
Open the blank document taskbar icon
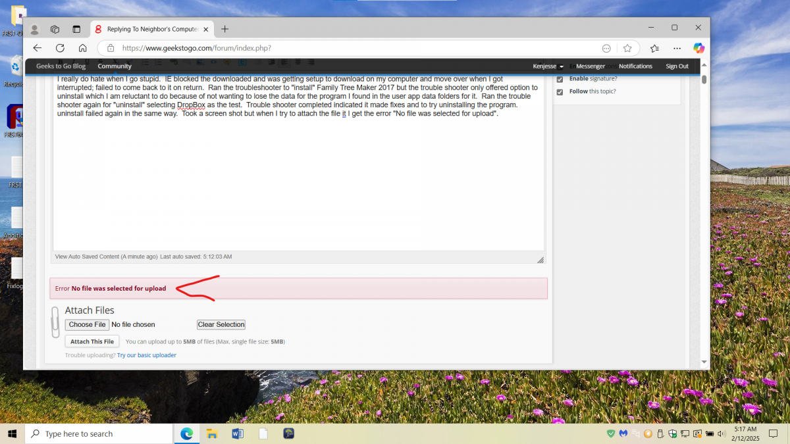pos(263,433)
